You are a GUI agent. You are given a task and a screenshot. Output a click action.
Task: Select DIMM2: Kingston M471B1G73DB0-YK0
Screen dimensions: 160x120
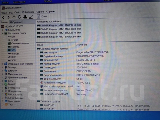pyautogui.click(x=59, y=29)
